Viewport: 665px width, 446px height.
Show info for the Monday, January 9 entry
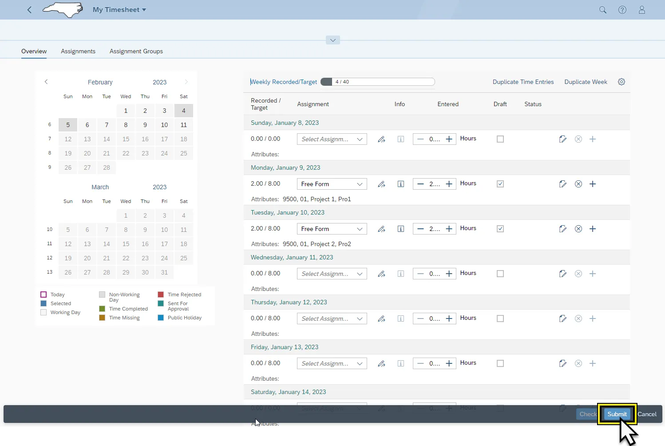pyautogui.click(x=401, y=184)
